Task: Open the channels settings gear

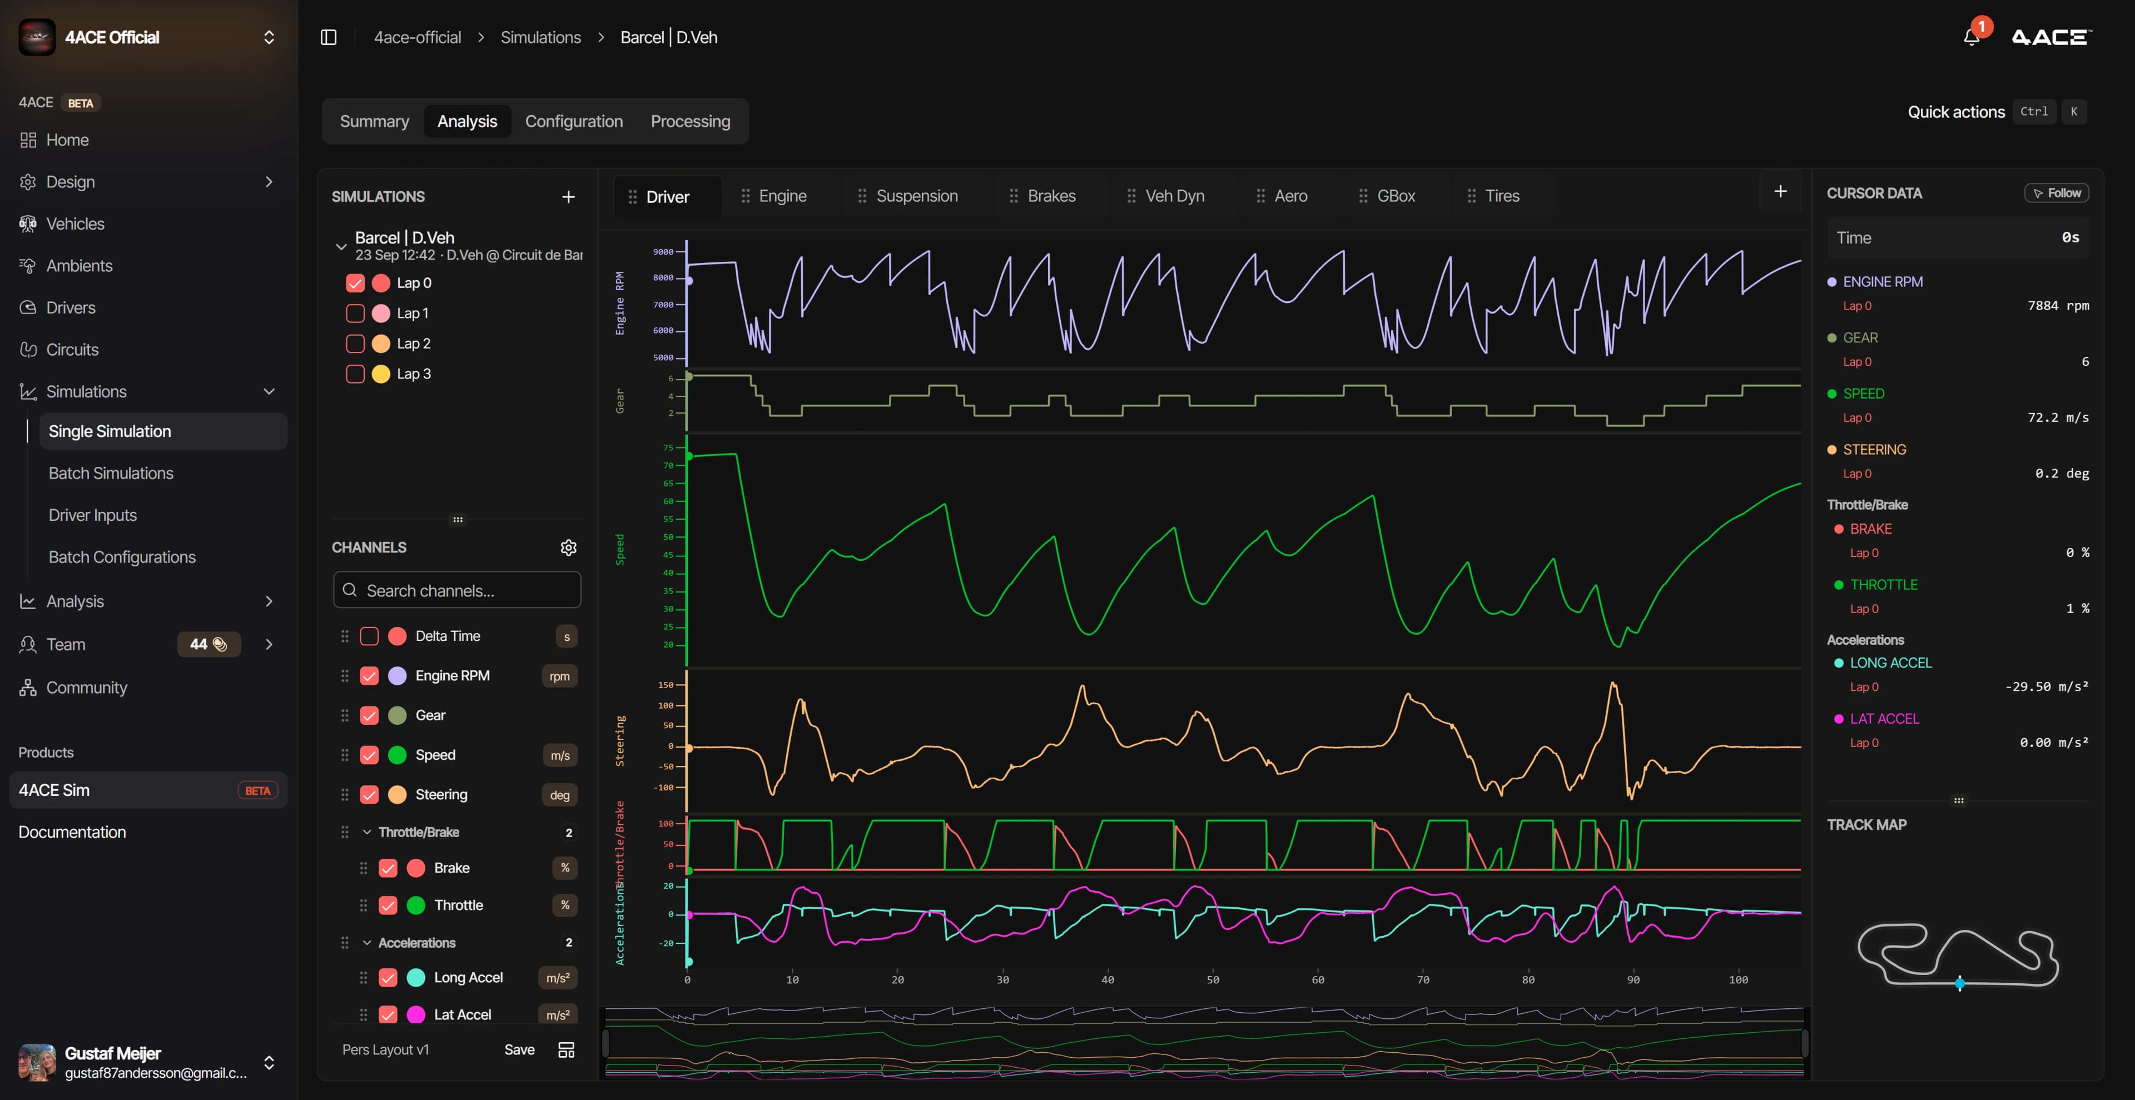Action: (569, 547)
